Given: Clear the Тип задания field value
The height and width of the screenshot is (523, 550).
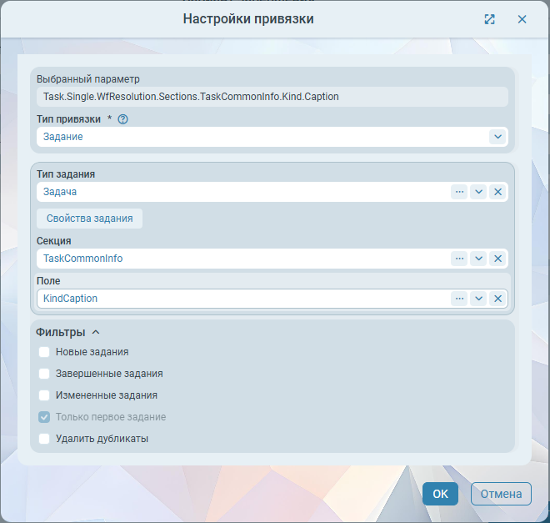Looking at the screenshot, I should tap(498, 192).
